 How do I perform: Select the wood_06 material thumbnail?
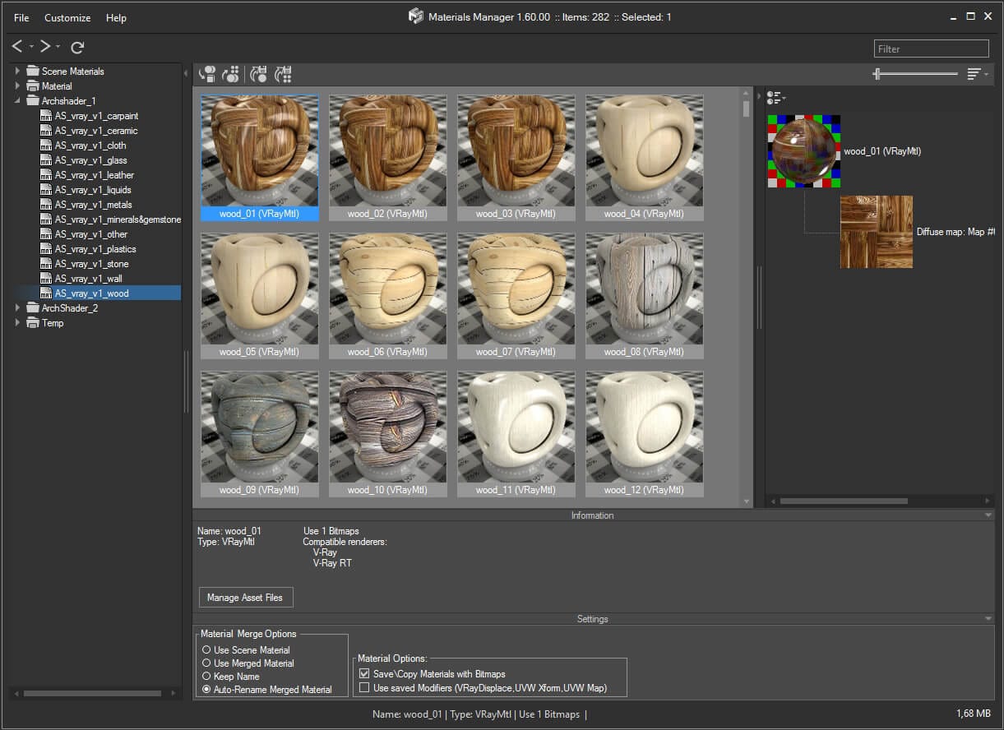388,296
